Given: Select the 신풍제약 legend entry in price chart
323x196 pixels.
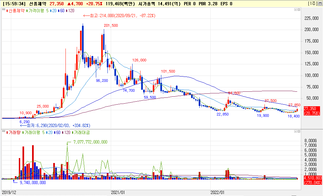Looking at the screenshot, I should 16,11.
